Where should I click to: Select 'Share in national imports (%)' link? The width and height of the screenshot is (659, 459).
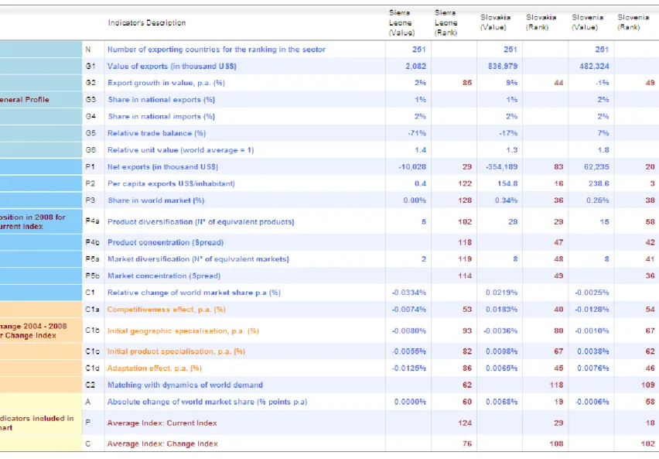[162, 117]
